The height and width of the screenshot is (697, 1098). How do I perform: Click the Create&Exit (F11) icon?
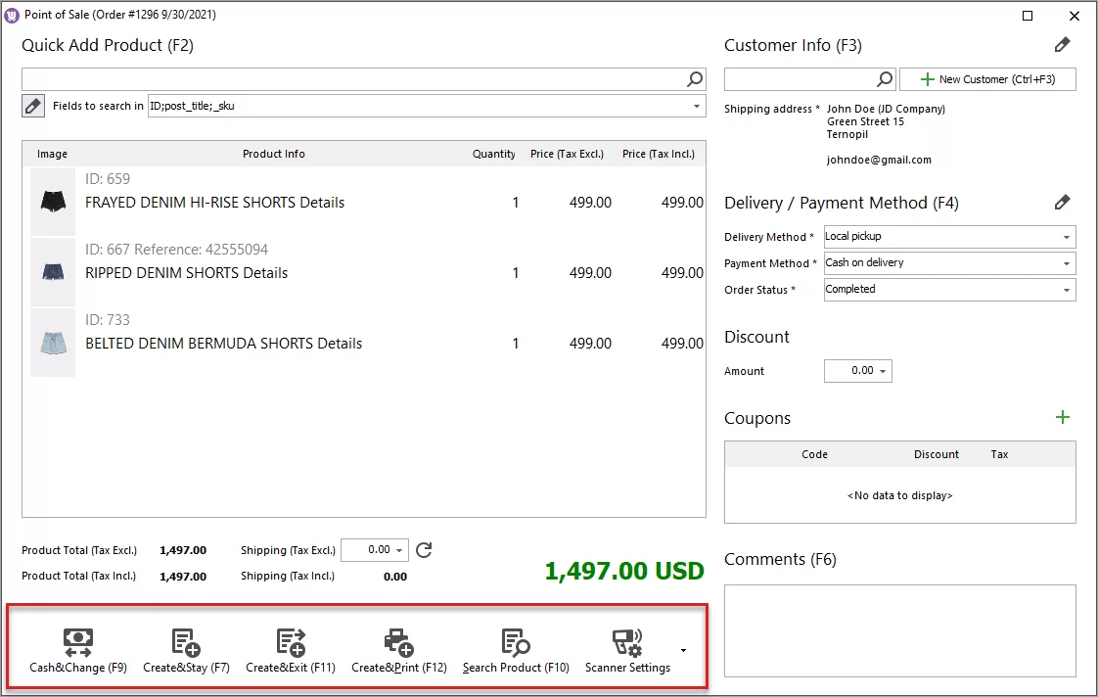290,641
